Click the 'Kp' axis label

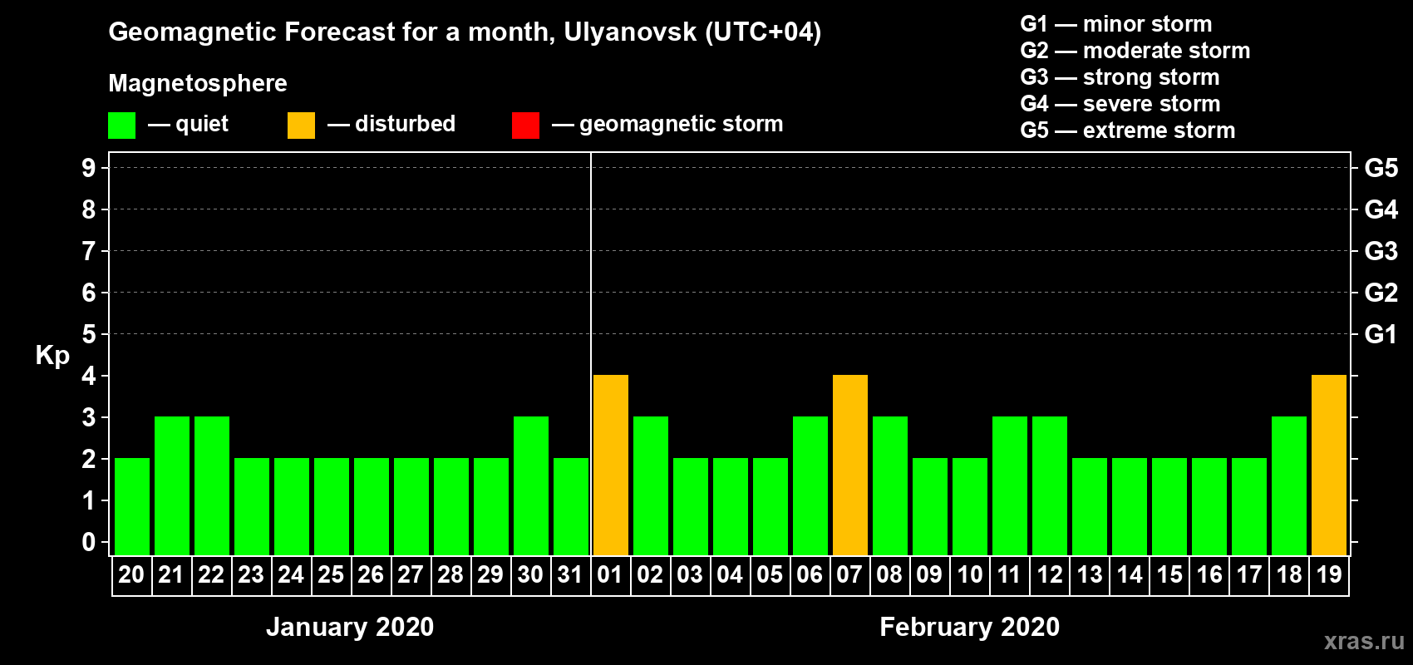point(52,356)
